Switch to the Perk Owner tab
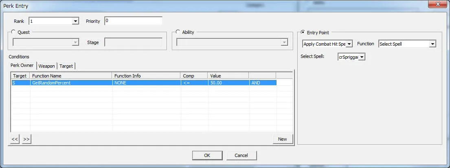The image size is (450, 168). [x=23, y=66]
